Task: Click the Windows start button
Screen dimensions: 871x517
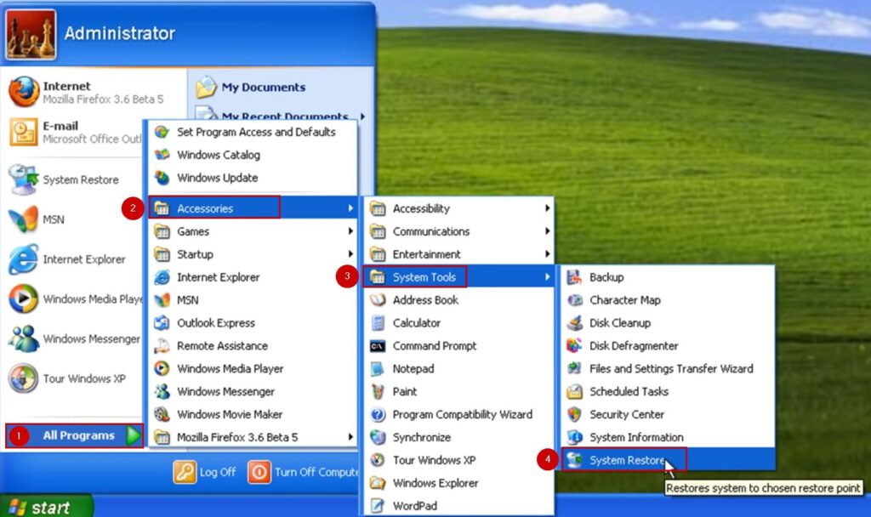Action: (46, 507)
